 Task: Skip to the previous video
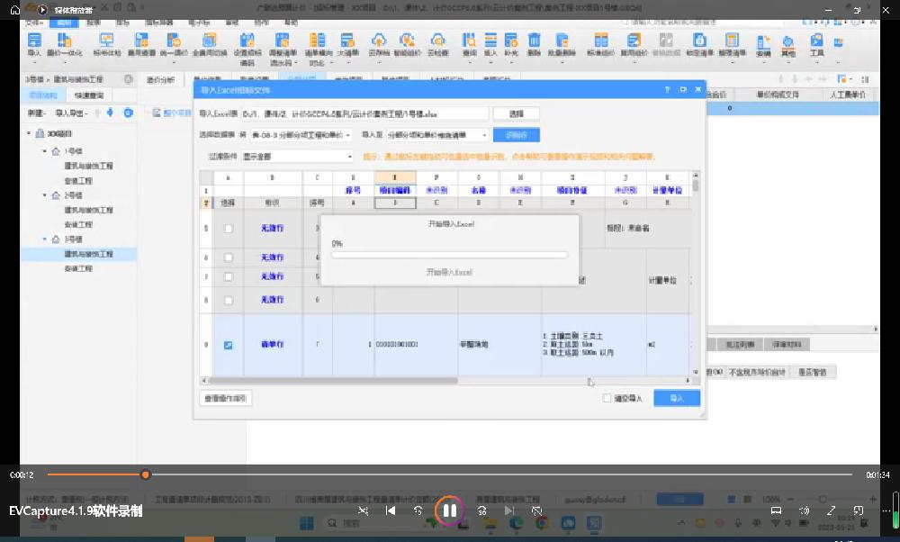tap(391, 510)
